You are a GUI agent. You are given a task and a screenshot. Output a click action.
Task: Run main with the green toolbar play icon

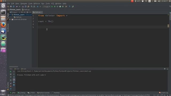52,7
